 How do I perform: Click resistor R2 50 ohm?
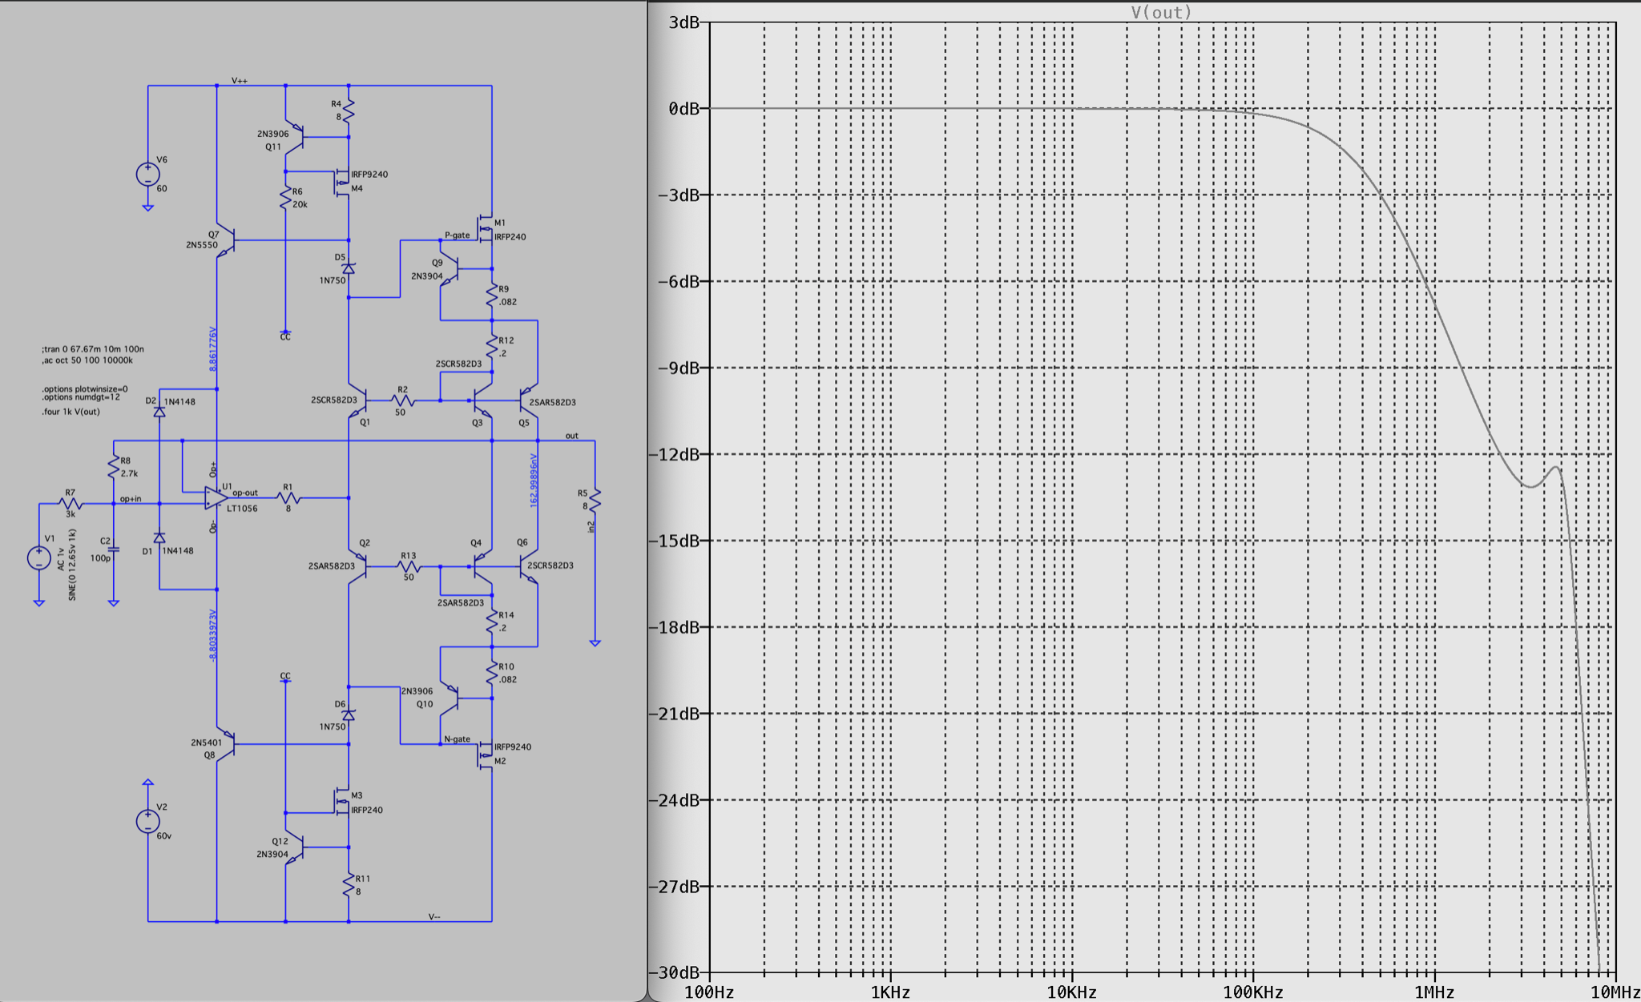(x=402, y=400)
